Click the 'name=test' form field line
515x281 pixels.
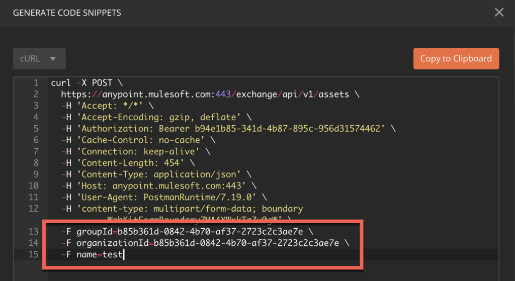click(92, 255)
